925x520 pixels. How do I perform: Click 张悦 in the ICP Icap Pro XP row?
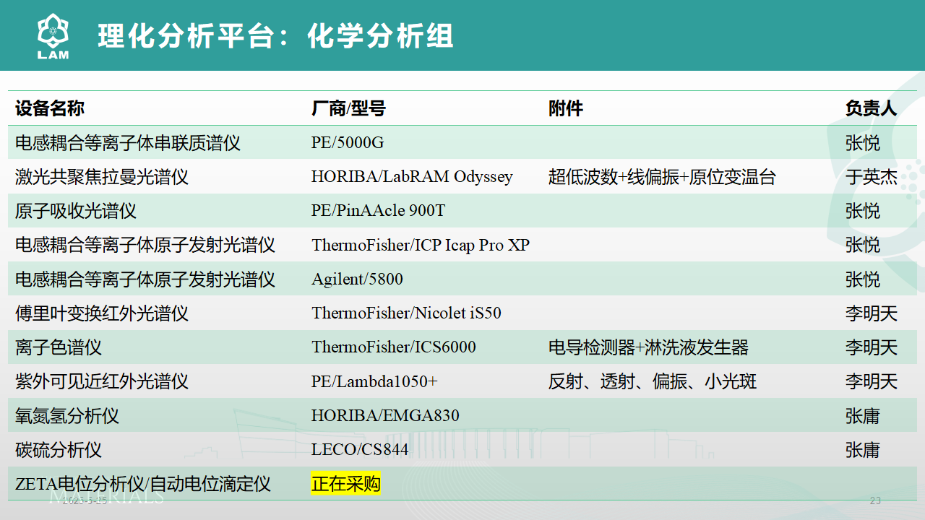(x=863, y=245)
